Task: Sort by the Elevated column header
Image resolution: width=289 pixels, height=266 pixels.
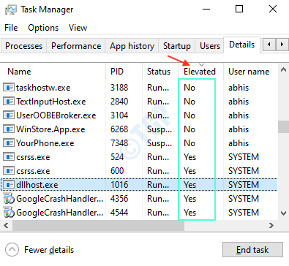Action: point(201,72)
